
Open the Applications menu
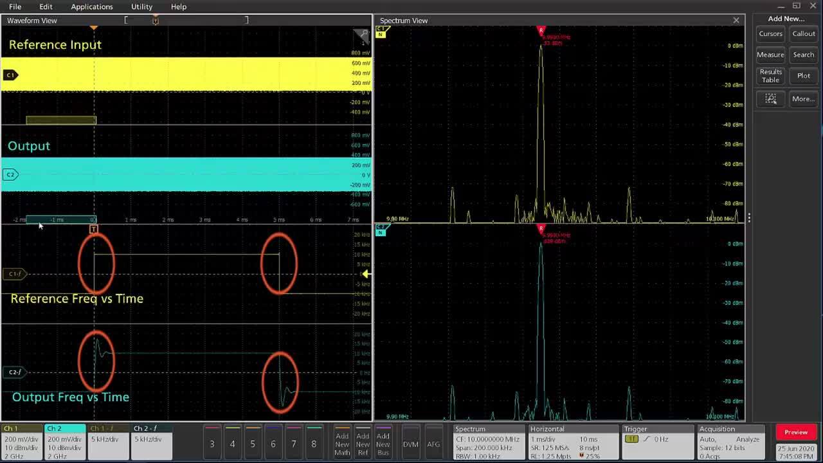92,6
